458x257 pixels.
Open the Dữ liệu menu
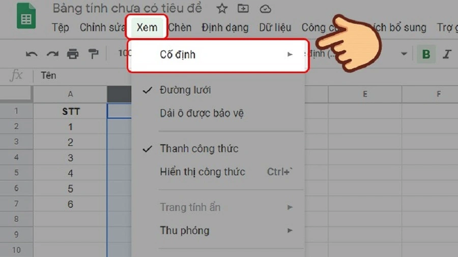point(275,27)
